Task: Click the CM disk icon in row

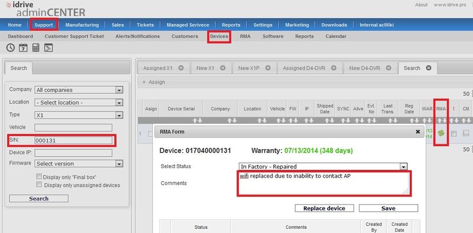Action: pyautogui.click(x=466, y=133)
